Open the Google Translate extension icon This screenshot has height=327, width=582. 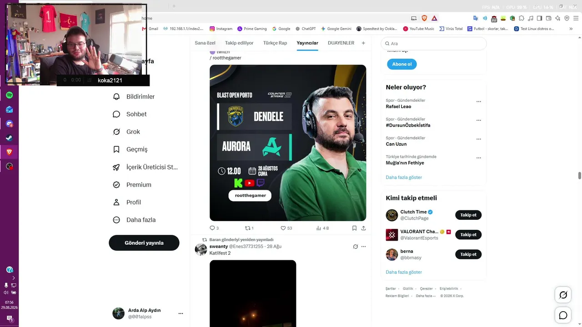coord(476,18)
